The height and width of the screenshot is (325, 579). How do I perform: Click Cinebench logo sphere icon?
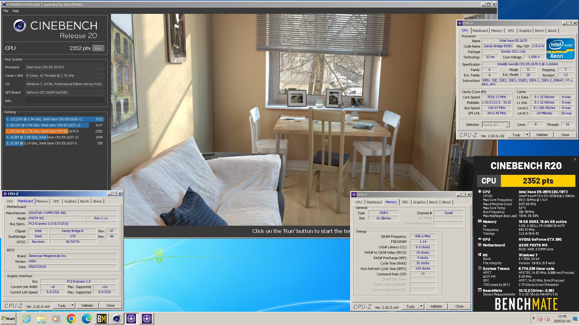point(20,26)
